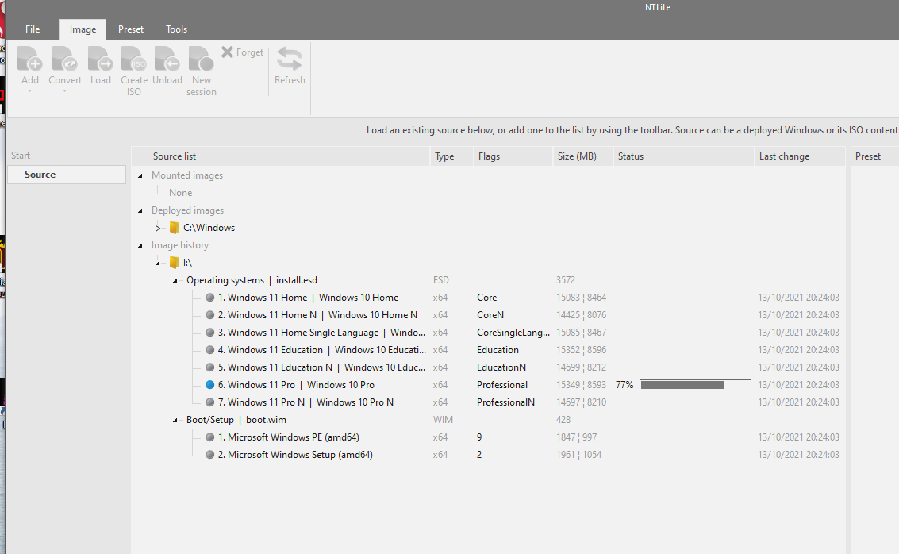
Task: Click the ESD type cell
Action: pos(441,280)
